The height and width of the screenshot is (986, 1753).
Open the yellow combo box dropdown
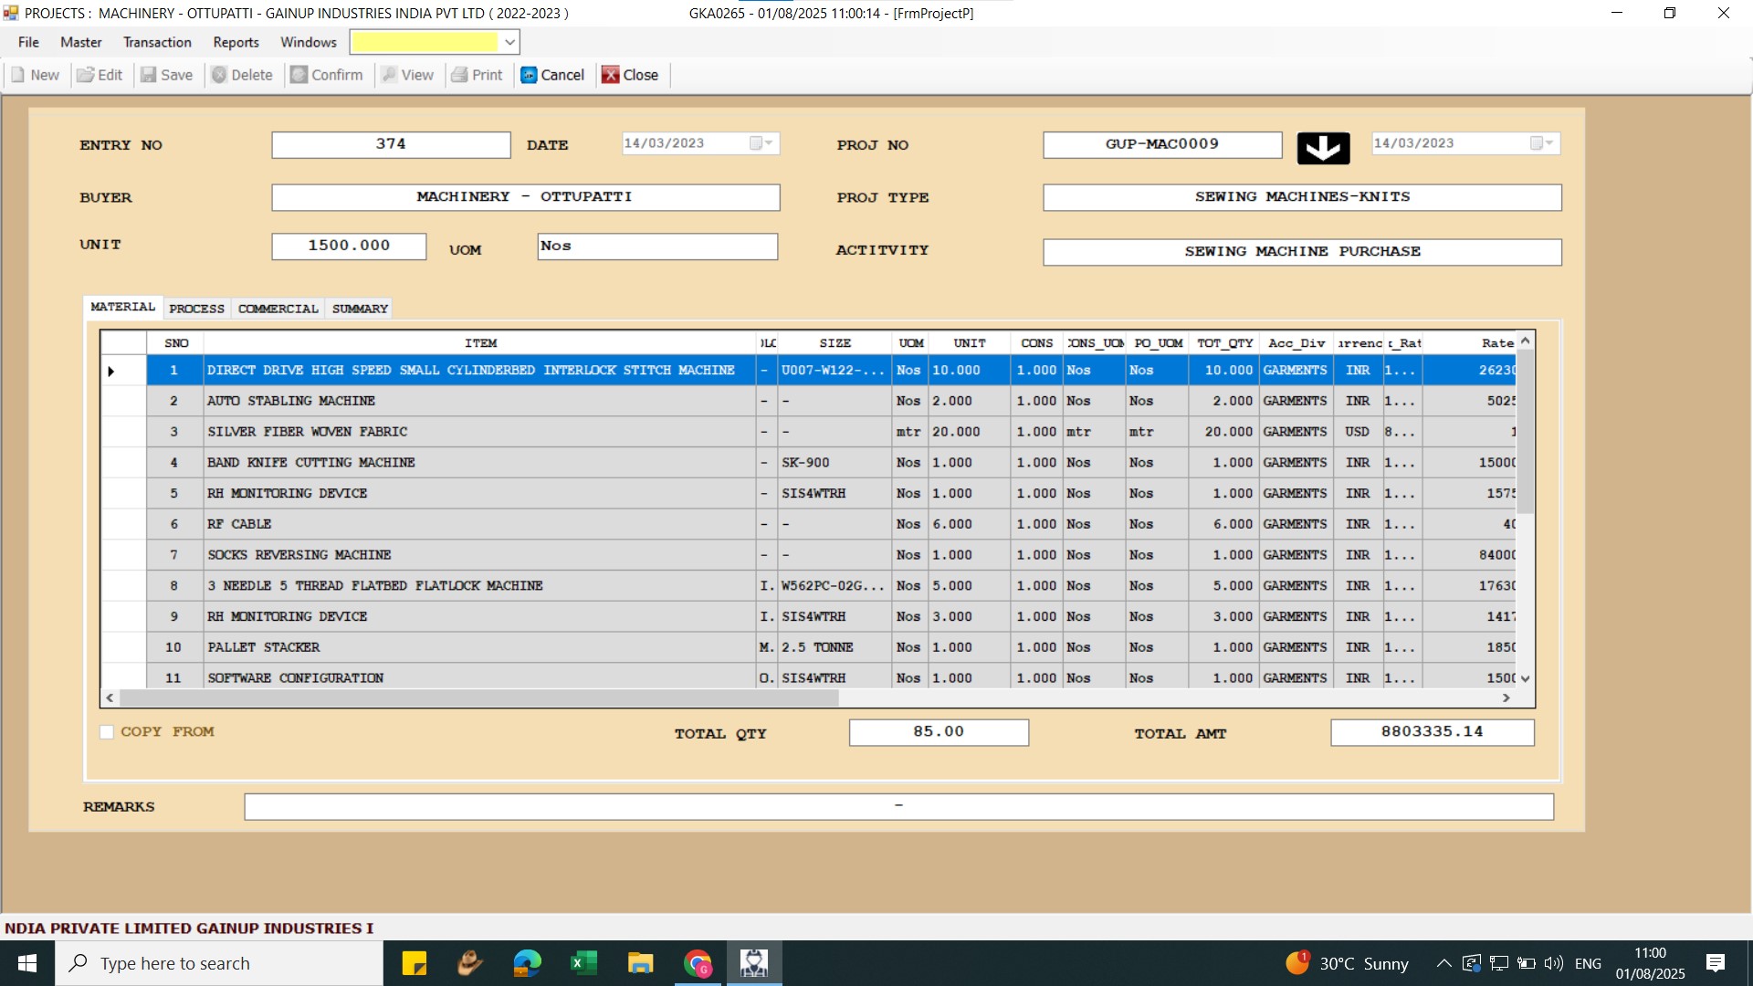pyautogui.click(x=509, y=42)
